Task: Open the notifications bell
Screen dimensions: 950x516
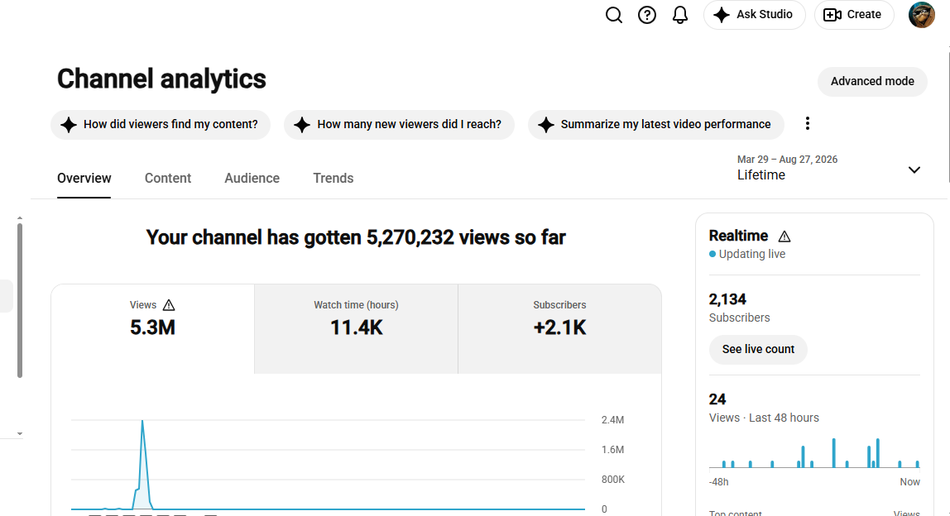Action: pyautogui.click(x=680, y=15)
